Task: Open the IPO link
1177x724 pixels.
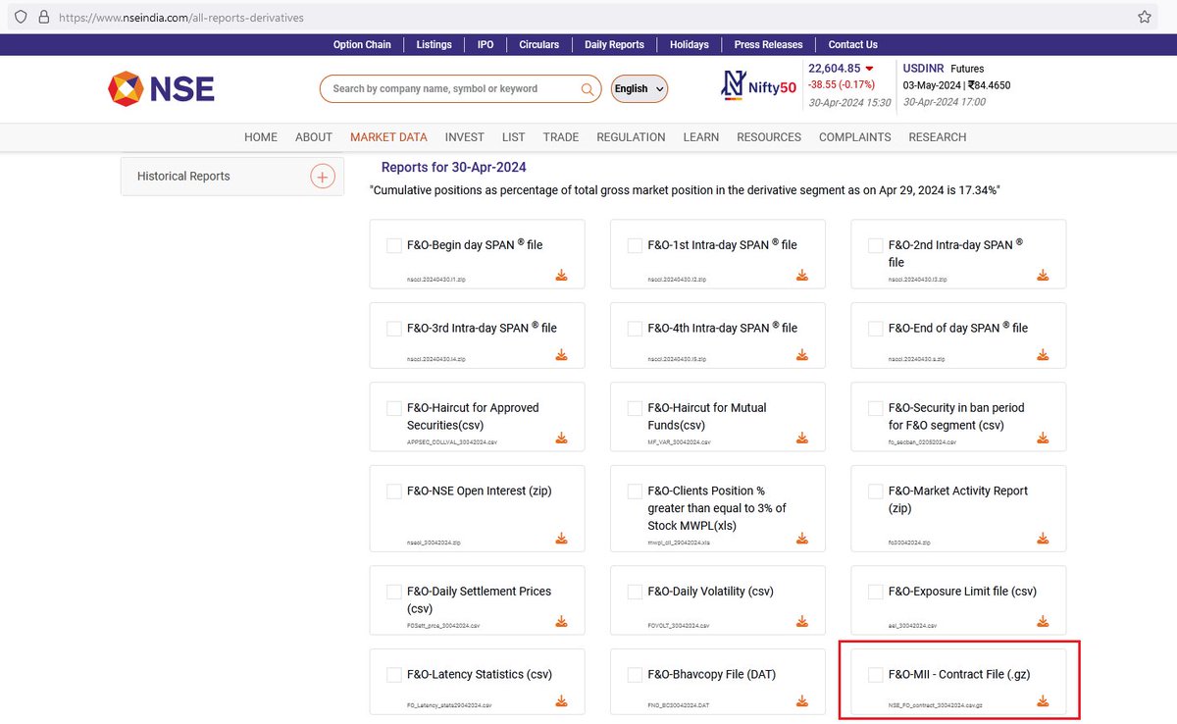Action: (486, 45)
